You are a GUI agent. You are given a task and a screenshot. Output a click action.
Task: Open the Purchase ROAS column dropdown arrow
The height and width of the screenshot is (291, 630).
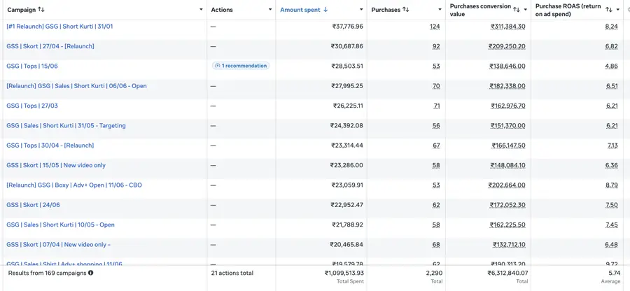pos(618,10)
